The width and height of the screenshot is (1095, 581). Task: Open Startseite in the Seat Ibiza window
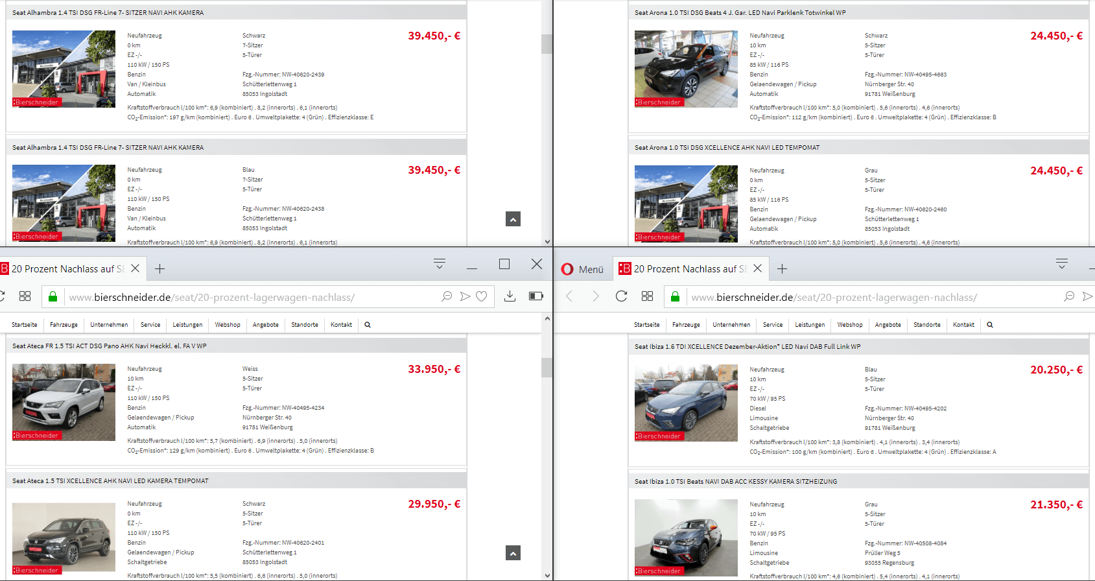coord(647,325)
